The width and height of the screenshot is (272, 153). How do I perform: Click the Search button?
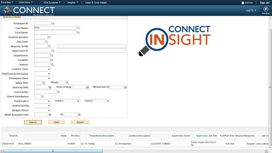coord(33,122)
